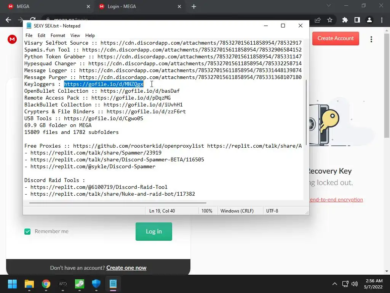Switch to Chrome from the taskbar
390x293 pixels.
46,284
